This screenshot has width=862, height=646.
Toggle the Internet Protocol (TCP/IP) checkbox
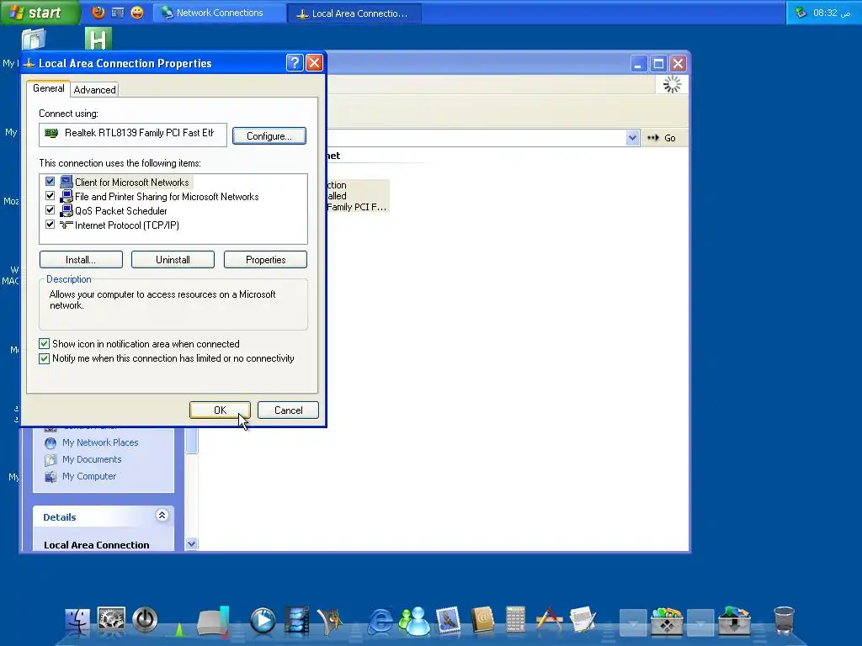(50, 224)
